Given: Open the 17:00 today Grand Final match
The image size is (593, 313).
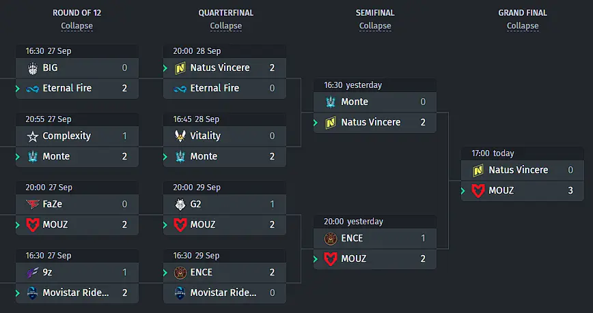Looking at the screenshot, I should (x=523, y=153).
